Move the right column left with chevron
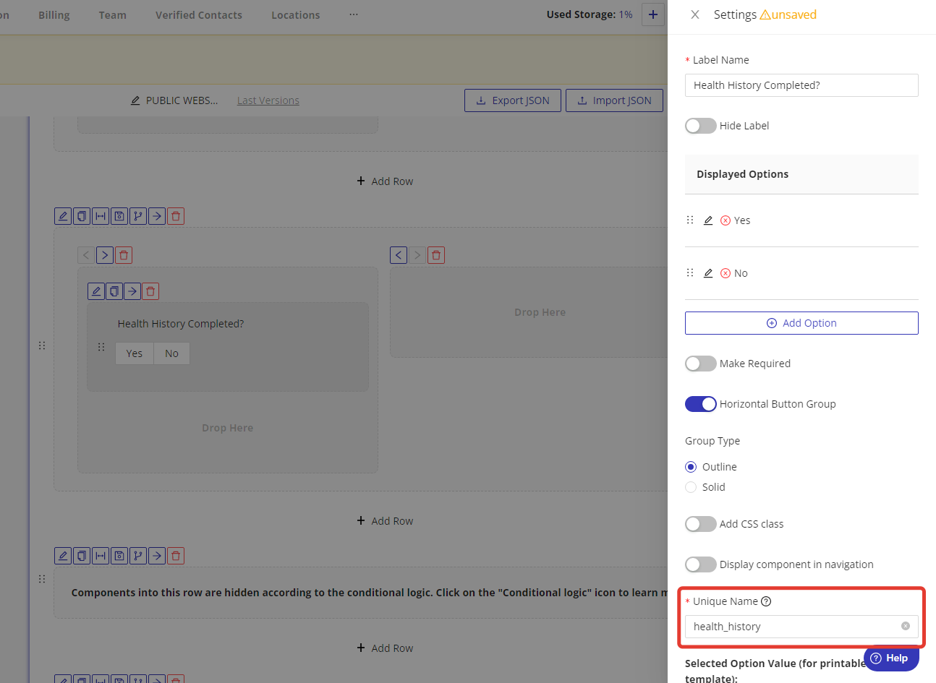Viewport: 936px width, 683px height. point(399,255)
